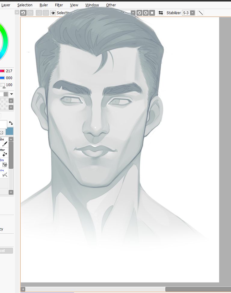The height and width of the screenshot is (293, 231).
Task: Click the grey slider showing 100
Action: point(2,85)
